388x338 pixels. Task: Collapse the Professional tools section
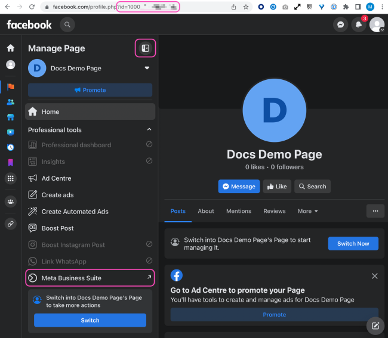tap(149, 130)
